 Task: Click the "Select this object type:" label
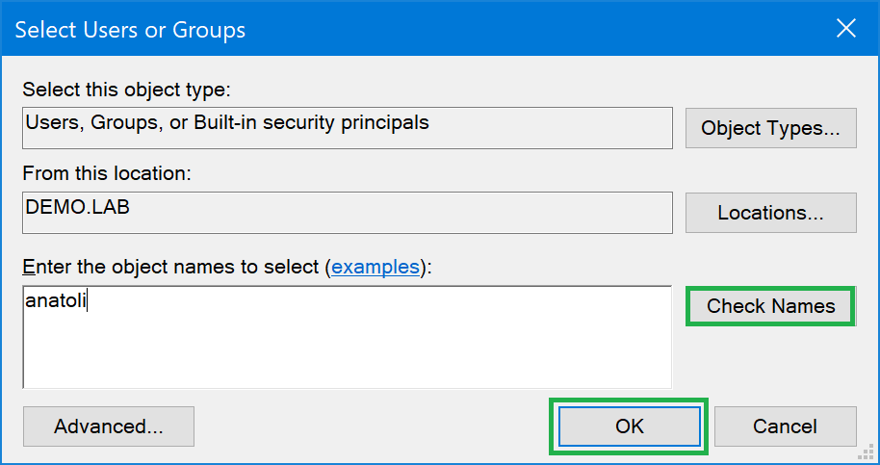coord(126,90)
